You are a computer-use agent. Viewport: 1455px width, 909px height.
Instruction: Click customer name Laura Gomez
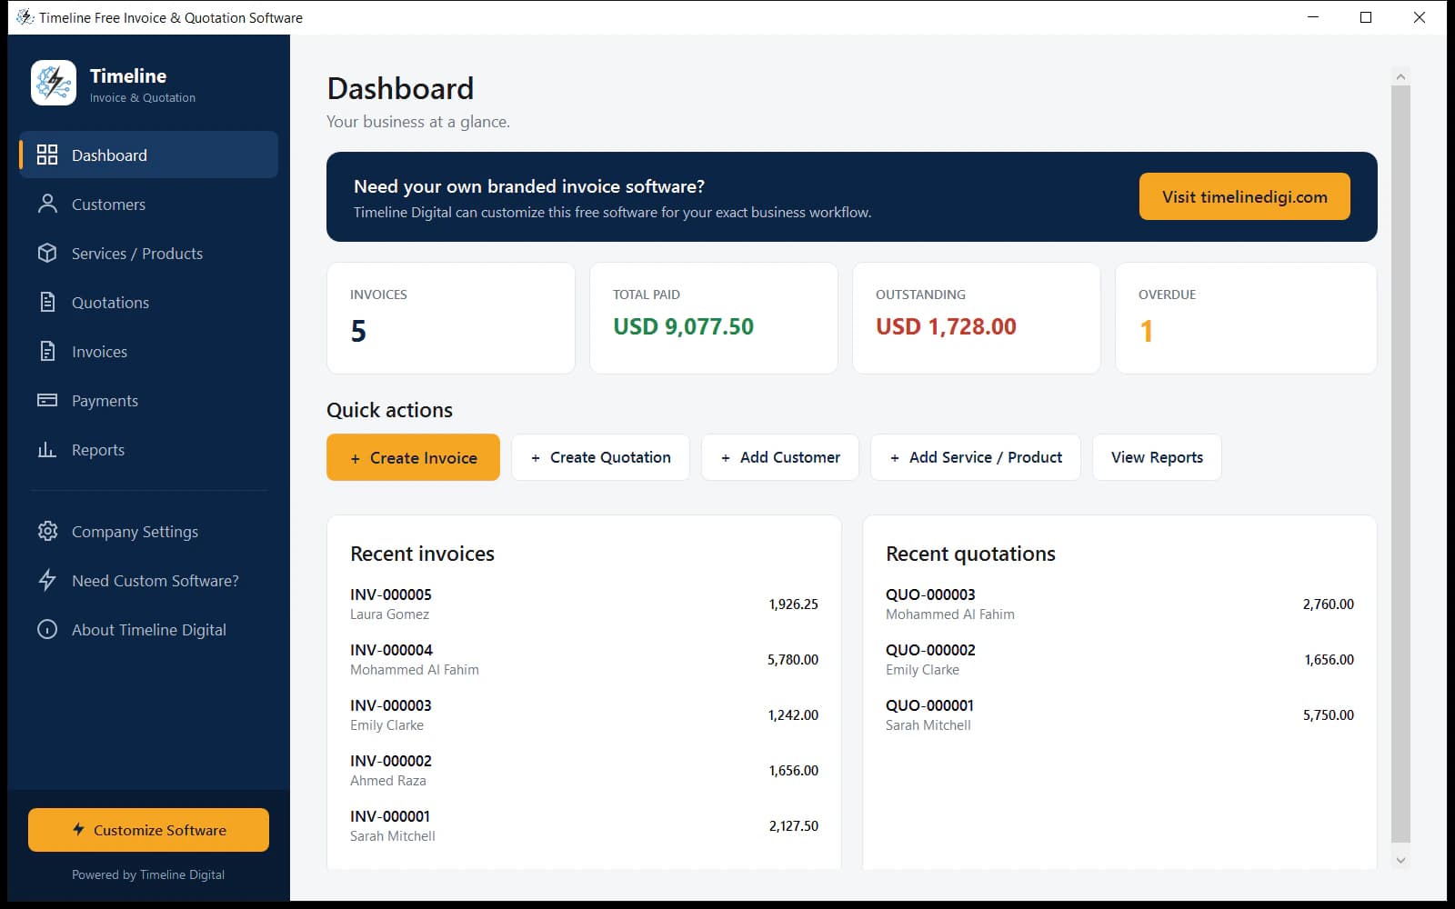pos(389,614)
